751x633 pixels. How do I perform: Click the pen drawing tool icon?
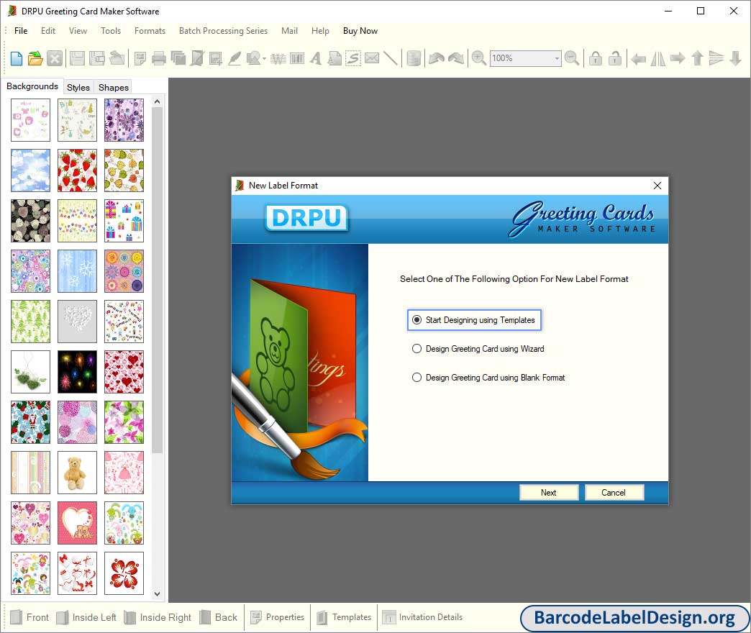(235, 58)
